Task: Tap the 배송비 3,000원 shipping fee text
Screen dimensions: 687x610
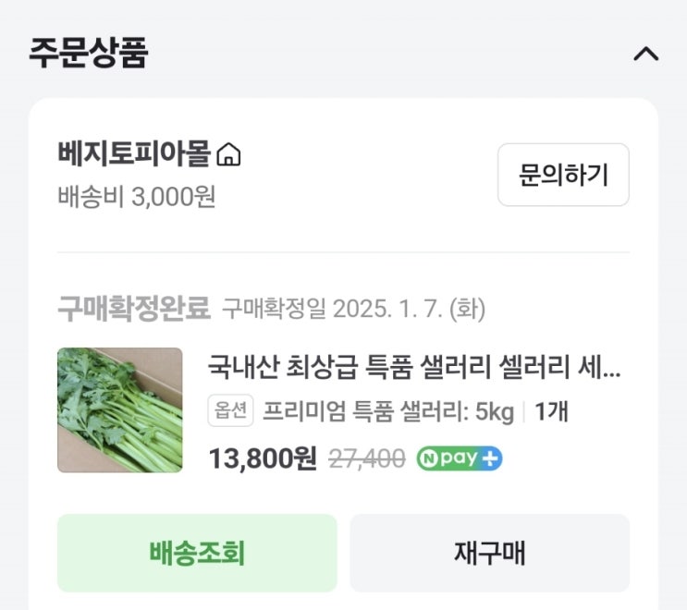Action: (137, 197)
